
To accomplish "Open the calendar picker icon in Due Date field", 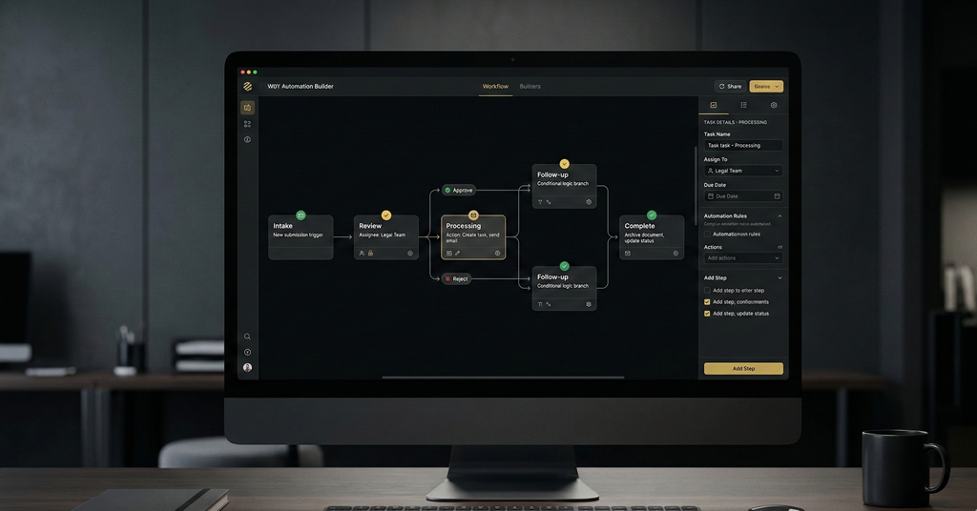I will (x=777, y=196).
